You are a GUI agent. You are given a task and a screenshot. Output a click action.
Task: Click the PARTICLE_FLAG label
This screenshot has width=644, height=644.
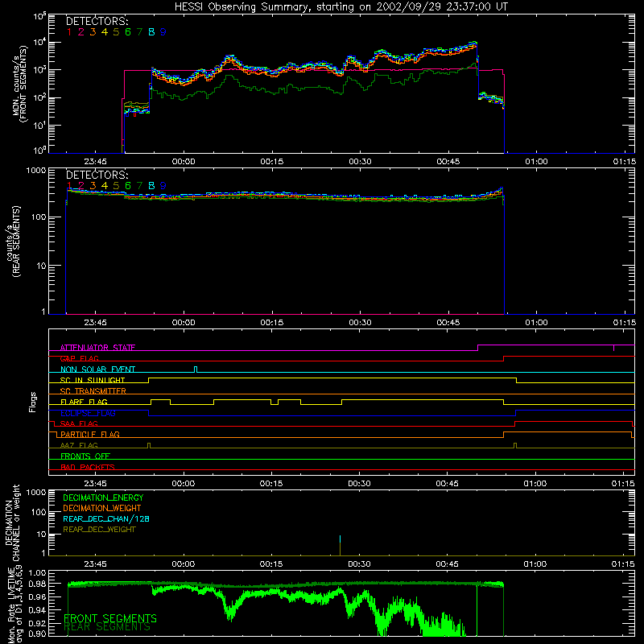tap(90, 434)
